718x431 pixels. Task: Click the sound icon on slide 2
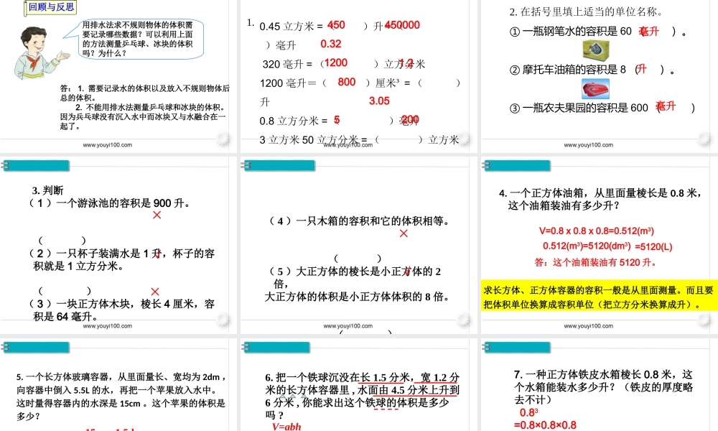pos(465,139)
